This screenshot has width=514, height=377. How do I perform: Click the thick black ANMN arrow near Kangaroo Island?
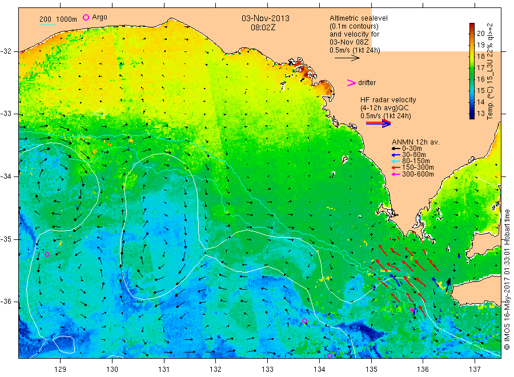pyautogui.click(x=448, y=286)
